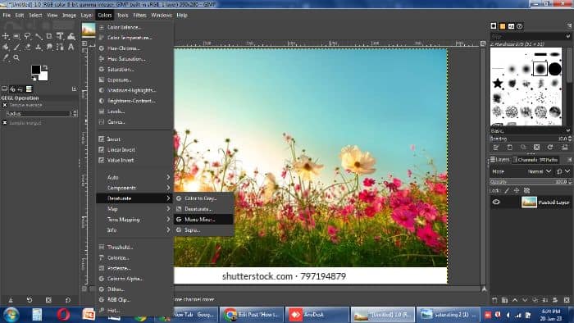Click the lock pixels brush icon
The height and width of the screenshot is (323, 574).
[x=507, y=190]
